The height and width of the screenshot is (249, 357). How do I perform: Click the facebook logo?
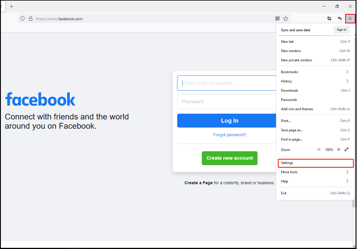tap(40, 100)
